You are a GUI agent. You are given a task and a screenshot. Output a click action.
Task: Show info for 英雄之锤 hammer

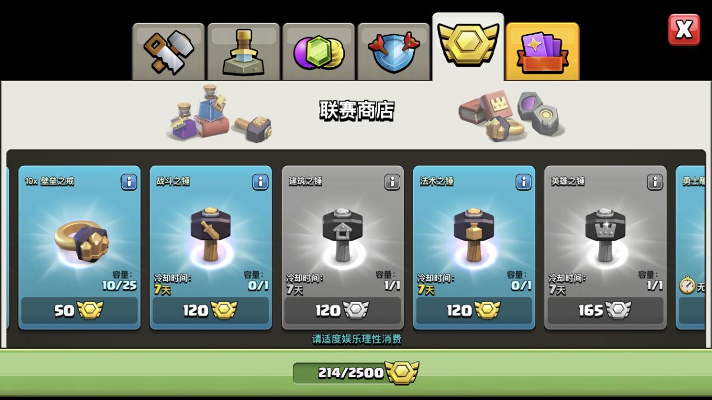click(655, 182)
